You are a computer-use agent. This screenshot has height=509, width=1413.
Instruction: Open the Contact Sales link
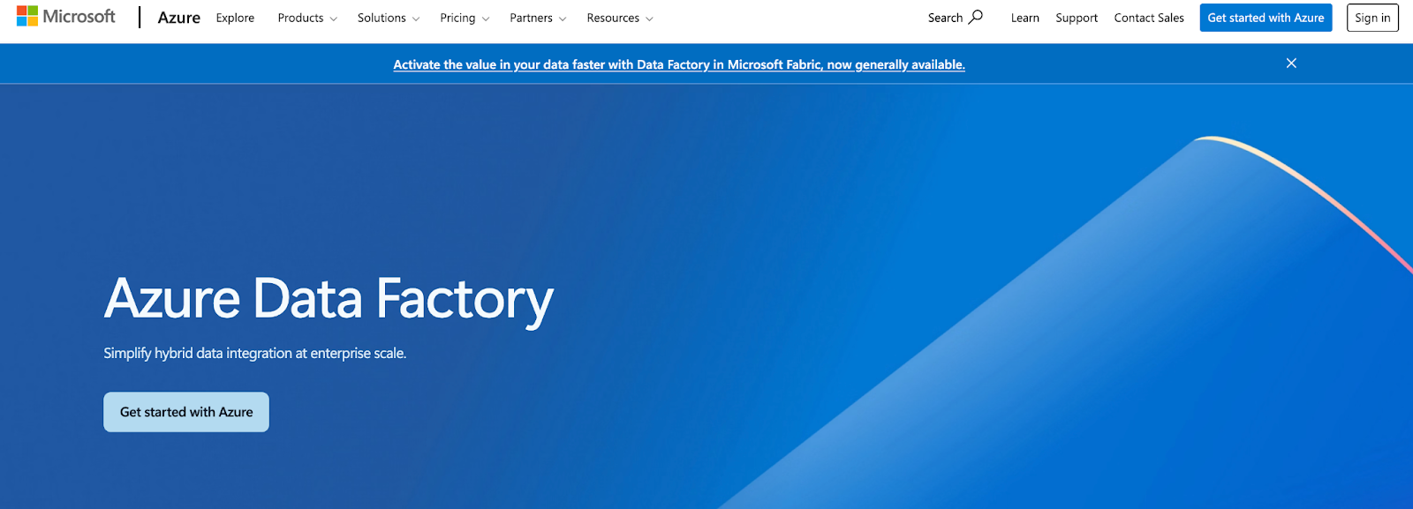tap(1149, 18)
